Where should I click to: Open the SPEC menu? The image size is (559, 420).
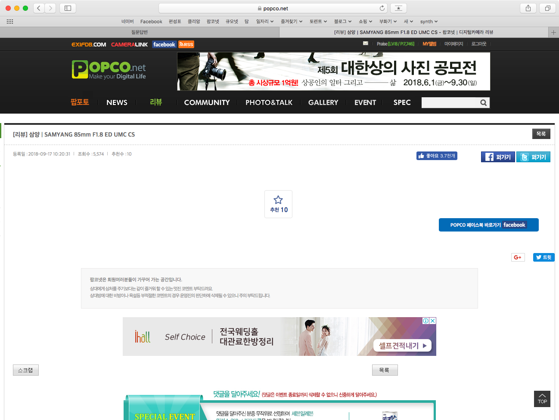(x=402, y=102)
